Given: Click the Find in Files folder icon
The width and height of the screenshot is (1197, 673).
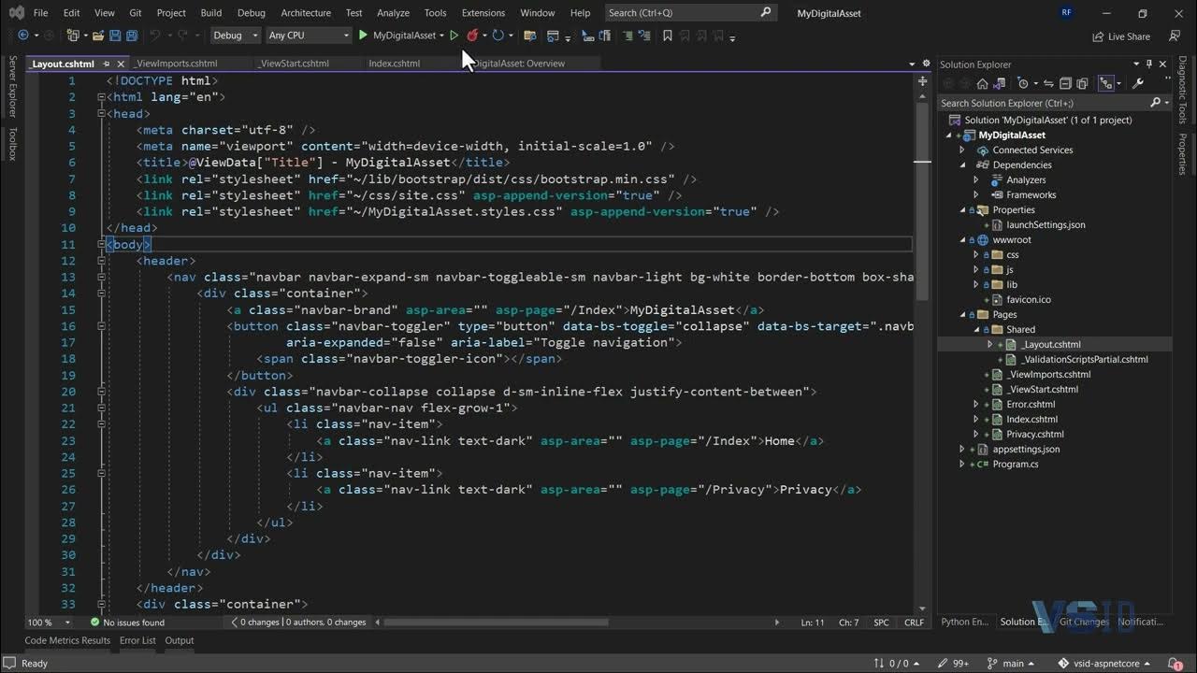Looking at the screenshot, I should click(x=529, y=36).
